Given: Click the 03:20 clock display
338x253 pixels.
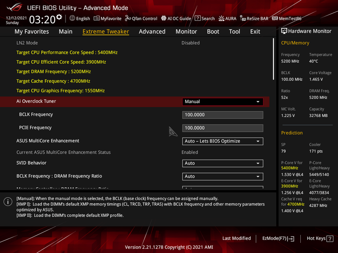Looking at the screenshot, I should (x=42, y=19).
